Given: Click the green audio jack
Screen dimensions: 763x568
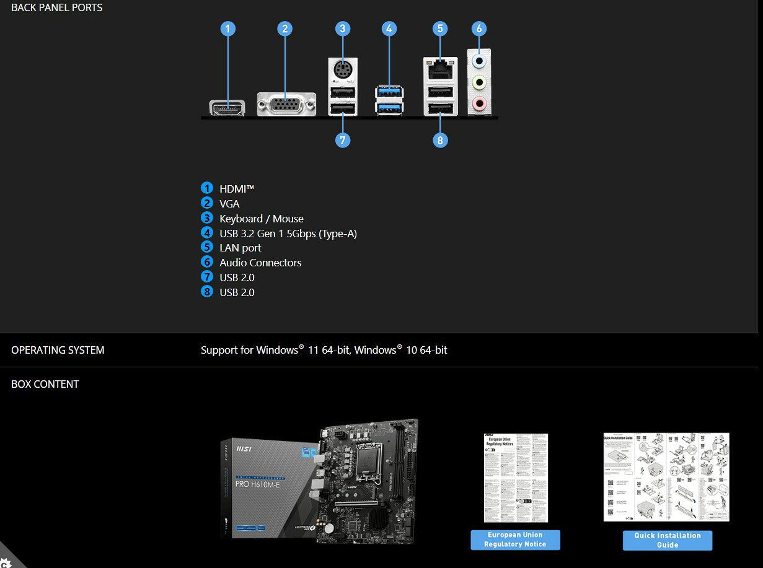Looking at the screenshot, I should click(x=479, y=82).
